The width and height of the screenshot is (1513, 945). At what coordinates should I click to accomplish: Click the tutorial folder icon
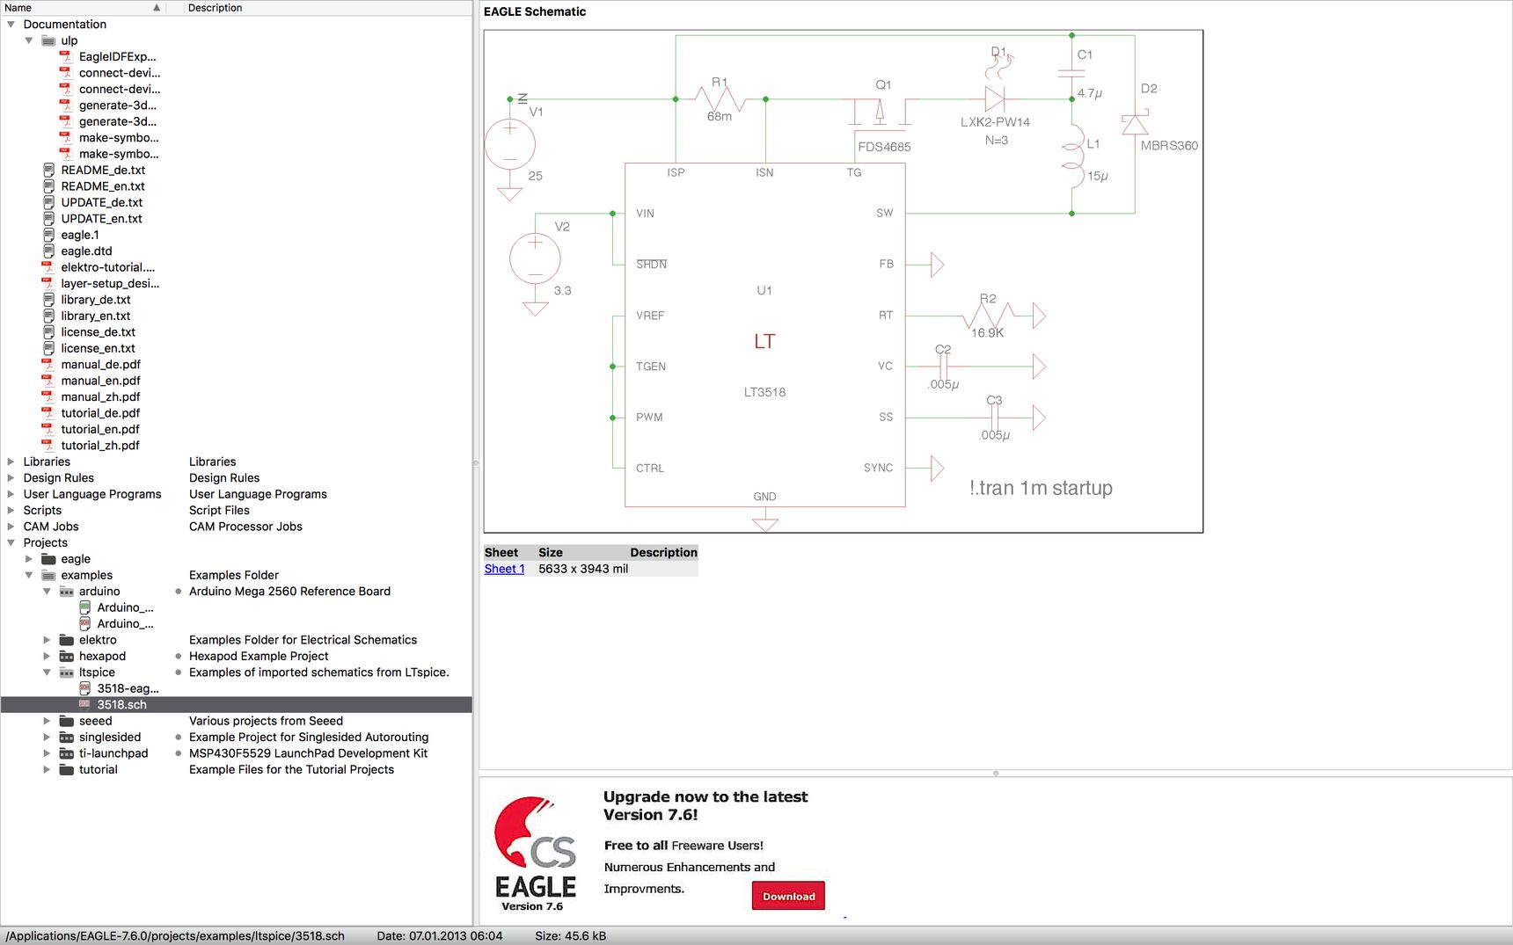pos(67,770)
